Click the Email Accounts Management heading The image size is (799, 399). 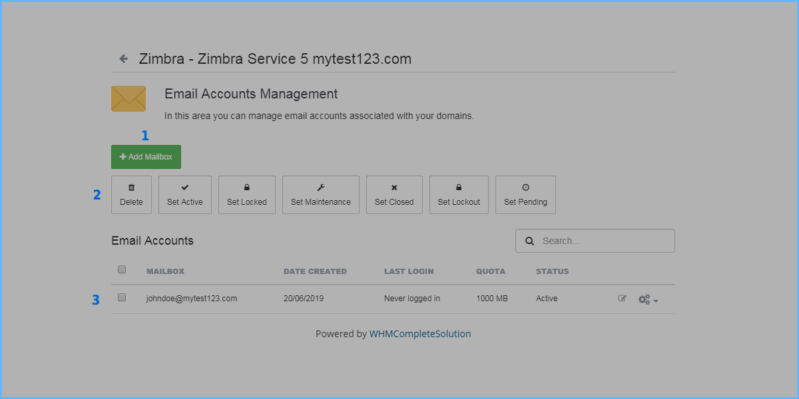pos(251,94)
